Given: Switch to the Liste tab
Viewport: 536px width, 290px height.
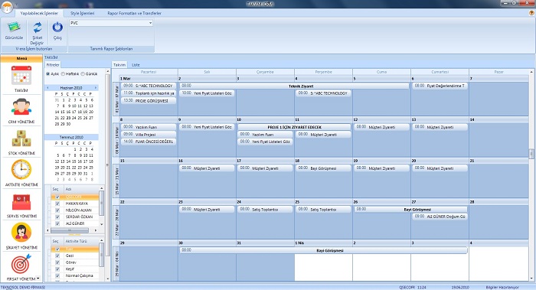Looking at the screenshot, I should click(136, 64).
